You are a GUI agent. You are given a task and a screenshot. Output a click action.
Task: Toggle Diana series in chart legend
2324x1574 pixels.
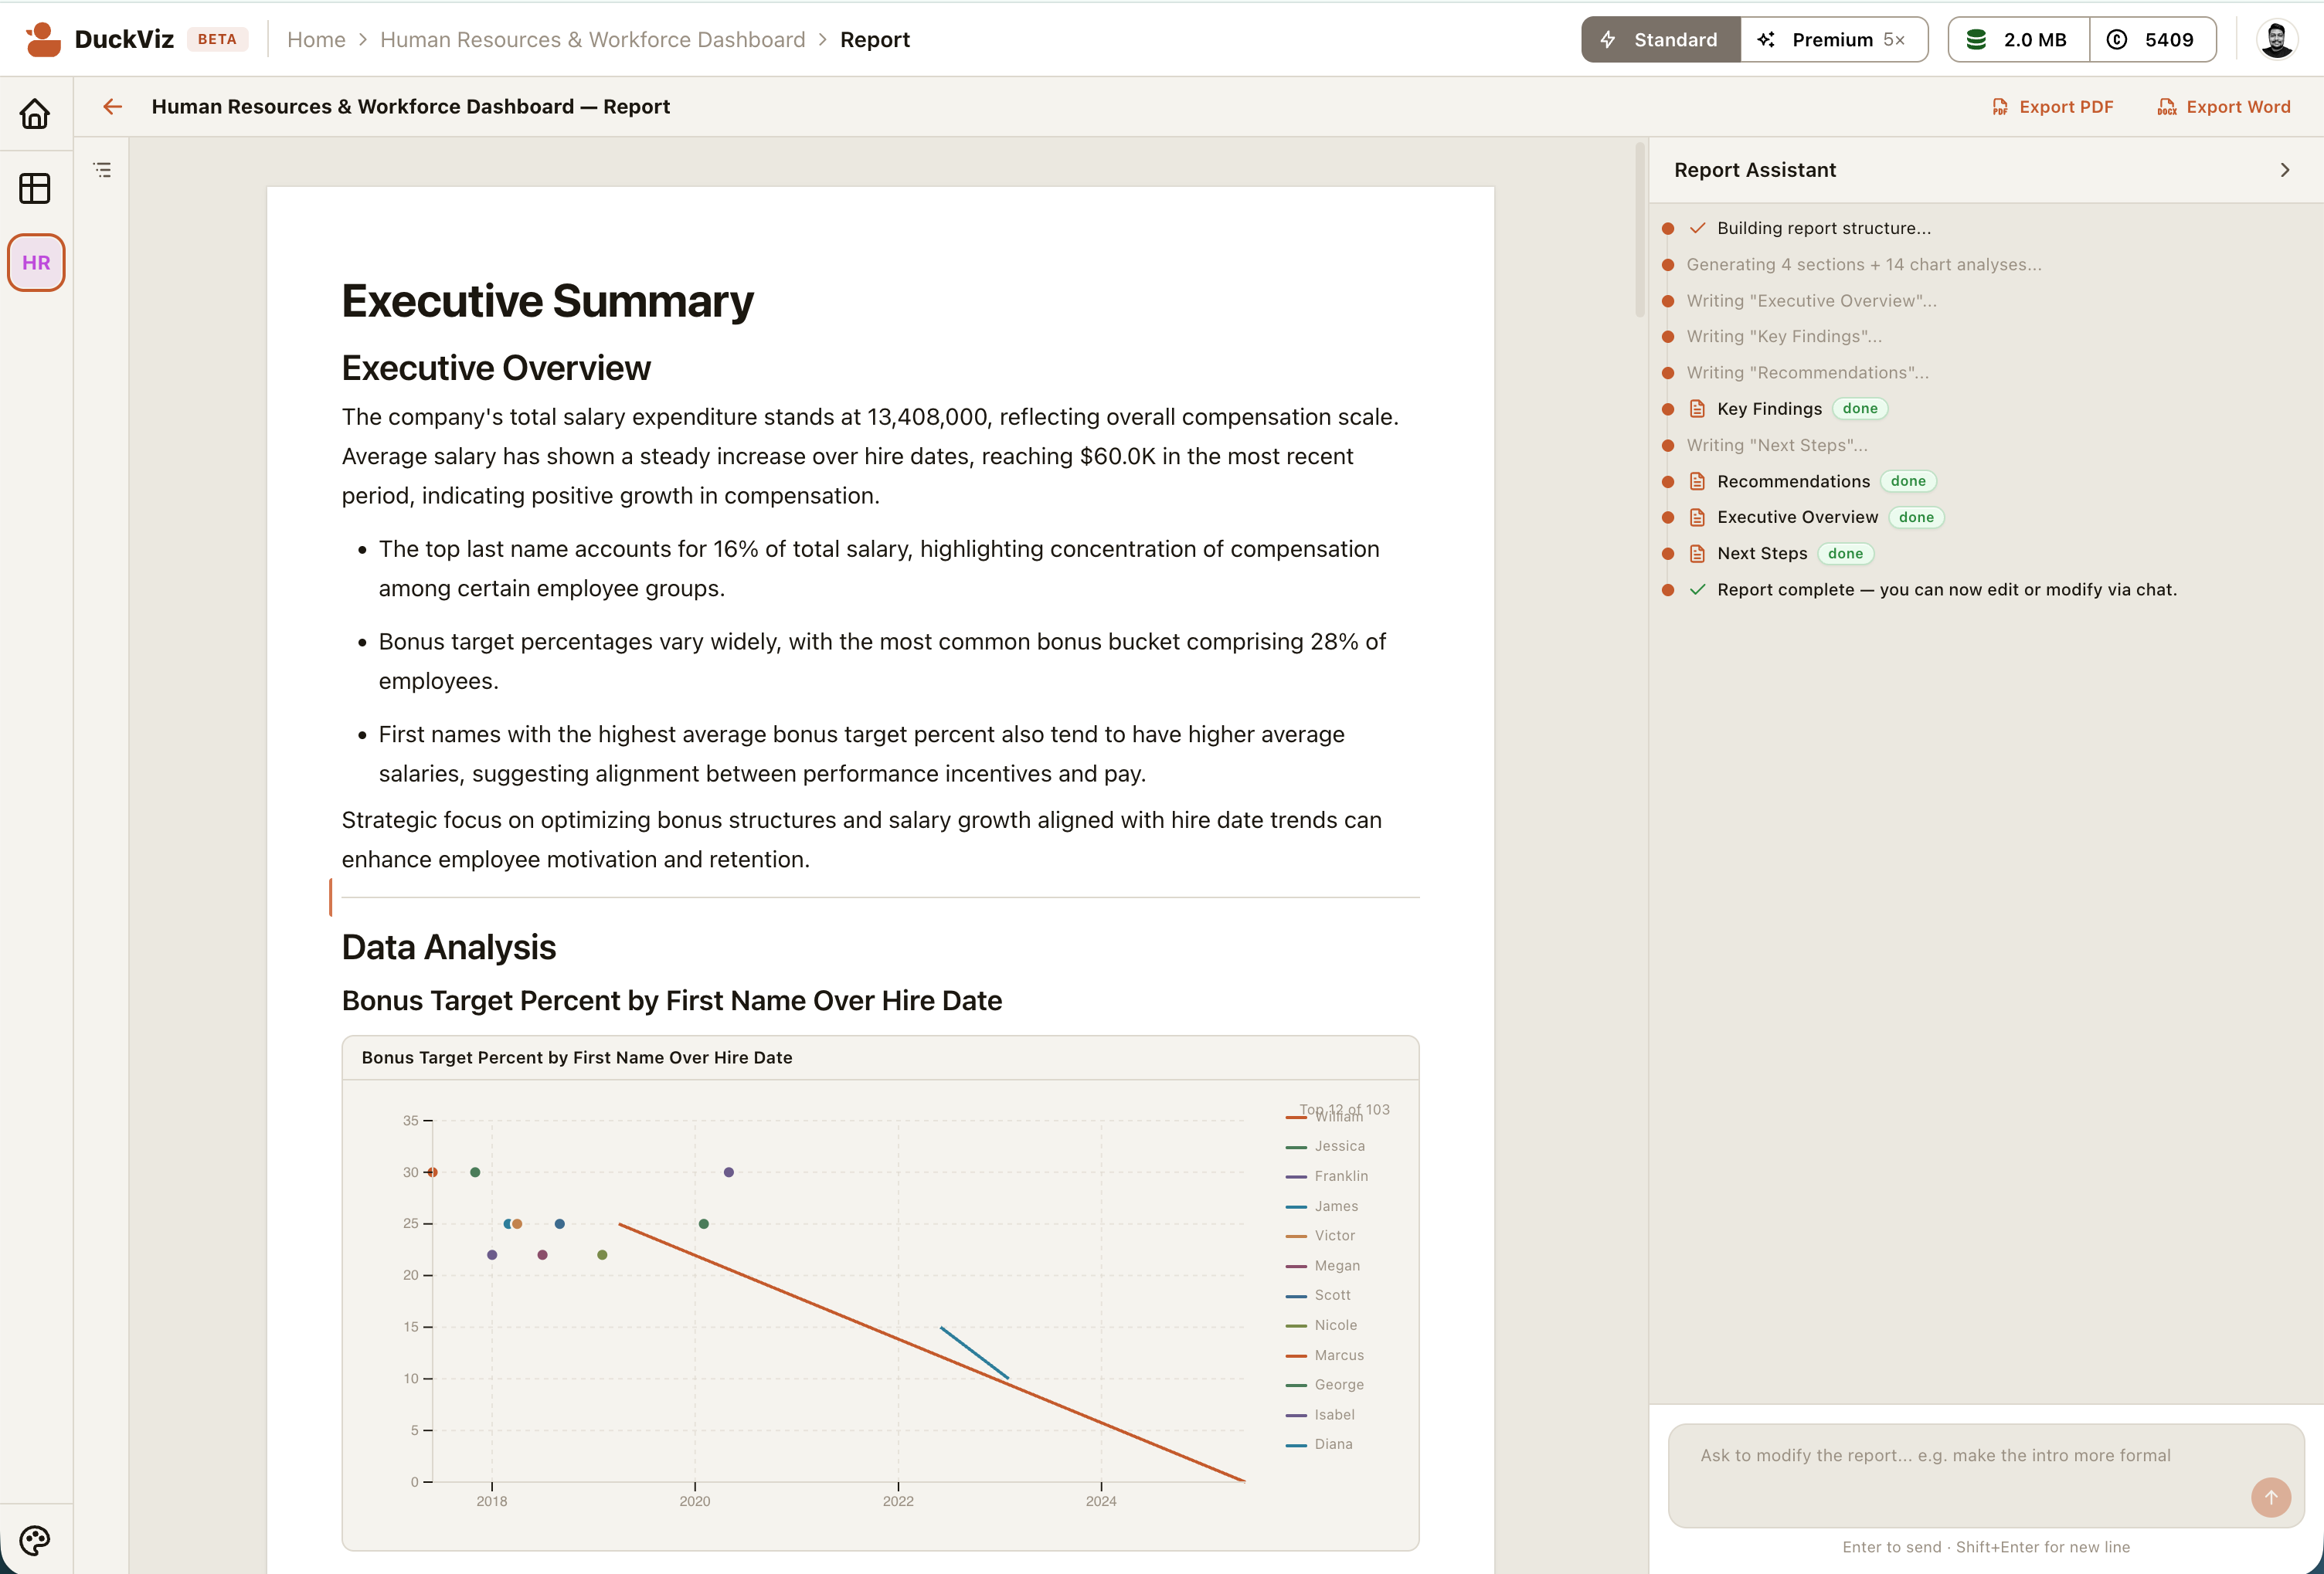1319,1444
